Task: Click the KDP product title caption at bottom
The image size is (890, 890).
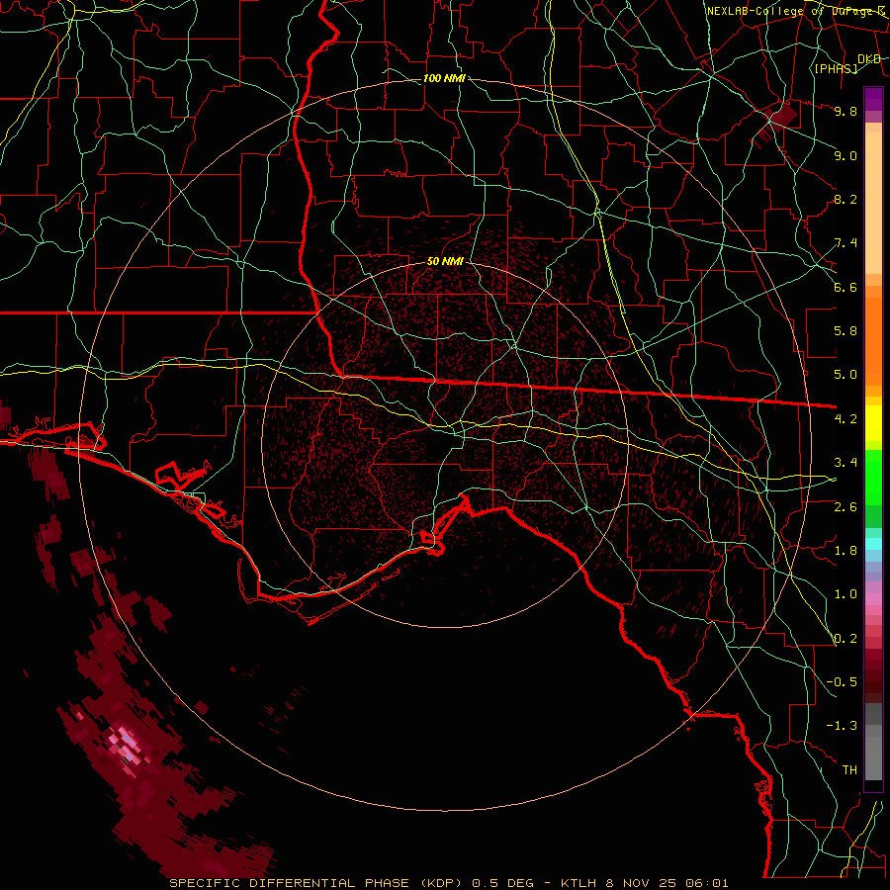Action: click(448, 883)
